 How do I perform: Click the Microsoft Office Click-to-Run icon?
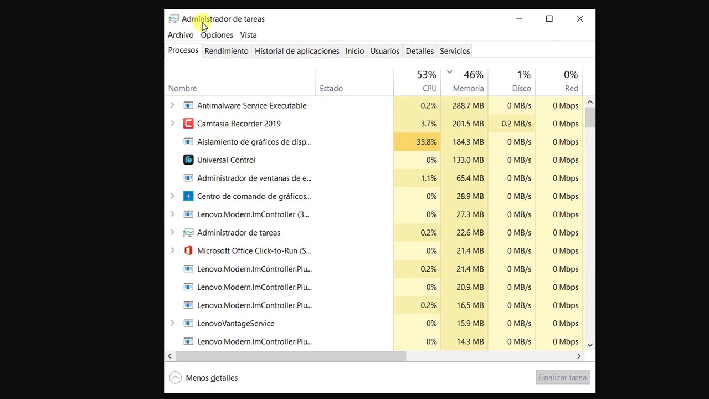point(188,250)
